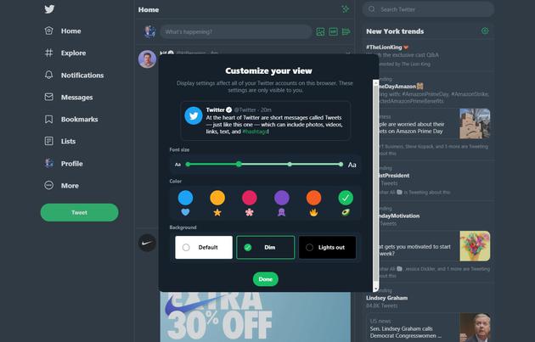Set font size to third slider stop
This screenshot has width=535, height=342.
290,165
